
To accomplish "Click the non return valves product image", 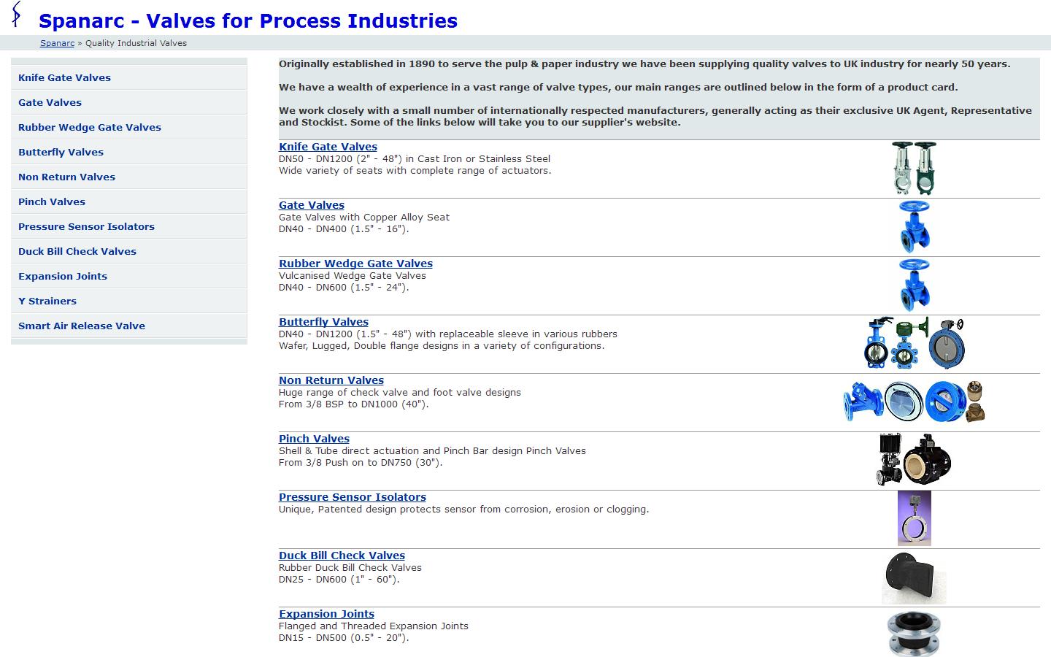I will coord(914,401).
